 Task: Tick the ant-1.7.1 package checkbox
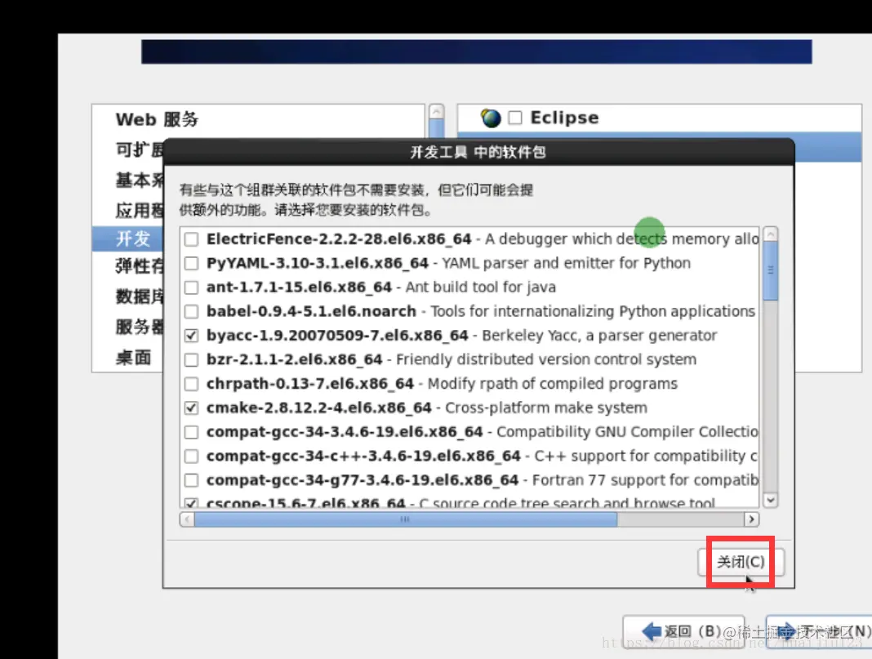coord(191,287)
